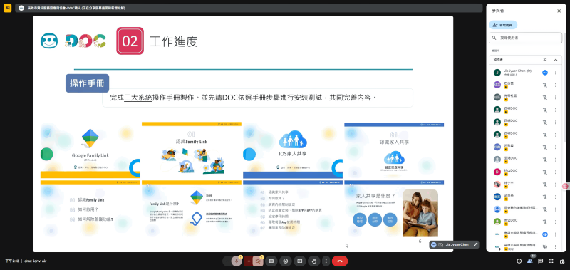
Task: Open the activities grid icon
Action: tap(551, 261)
